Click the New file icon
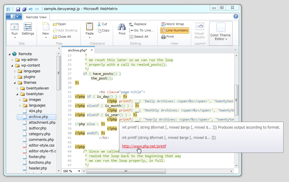Viewport: 289px width, 182px height. click(45, 27)
